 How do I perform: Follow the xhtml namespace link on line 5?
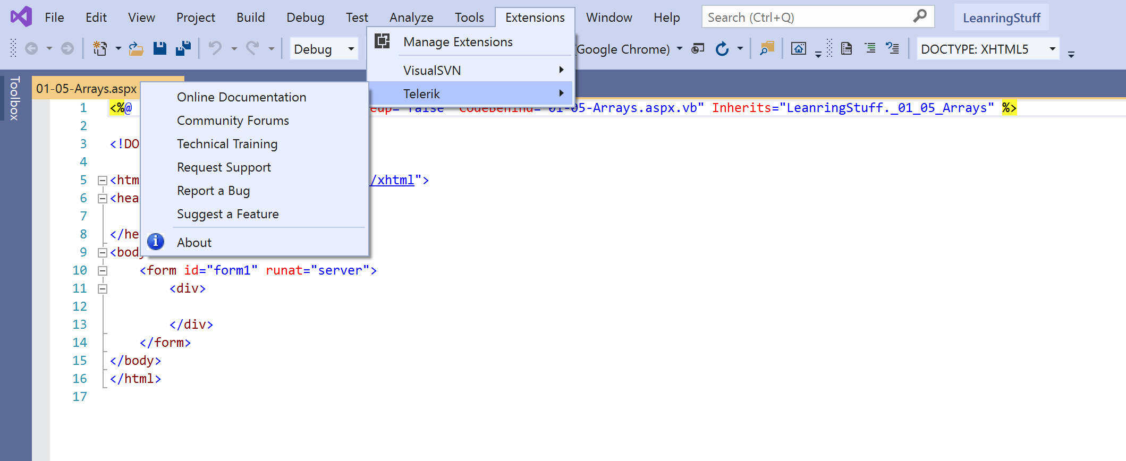click(393, 180)
